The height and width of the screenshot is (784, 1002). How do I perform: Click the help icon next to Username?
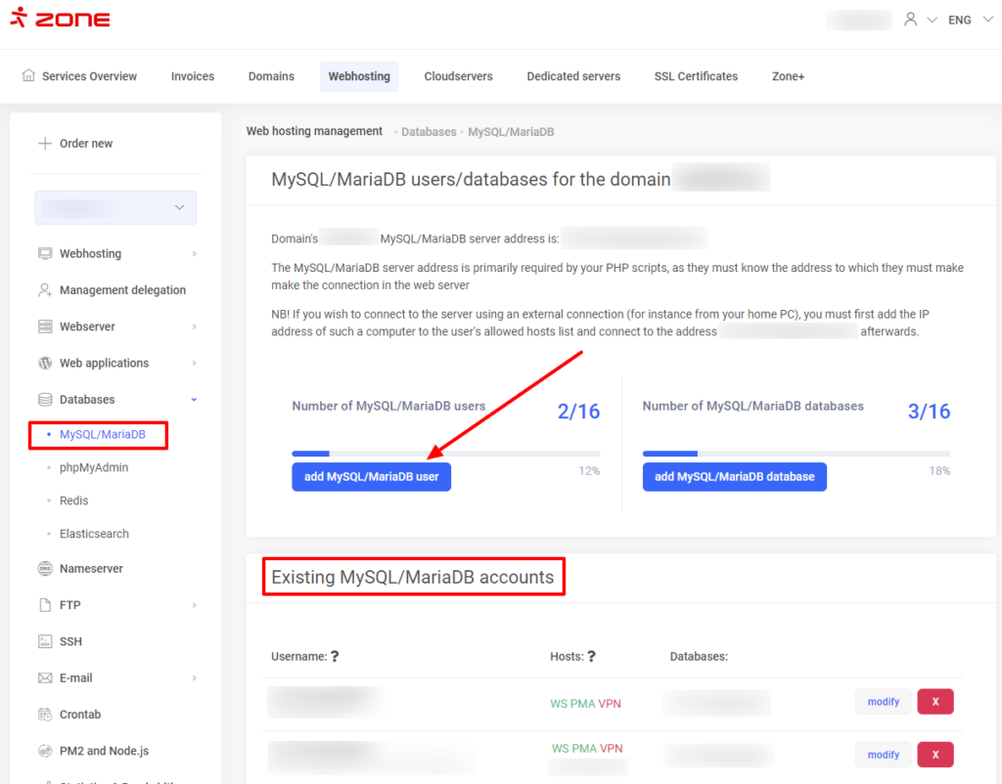335,657
